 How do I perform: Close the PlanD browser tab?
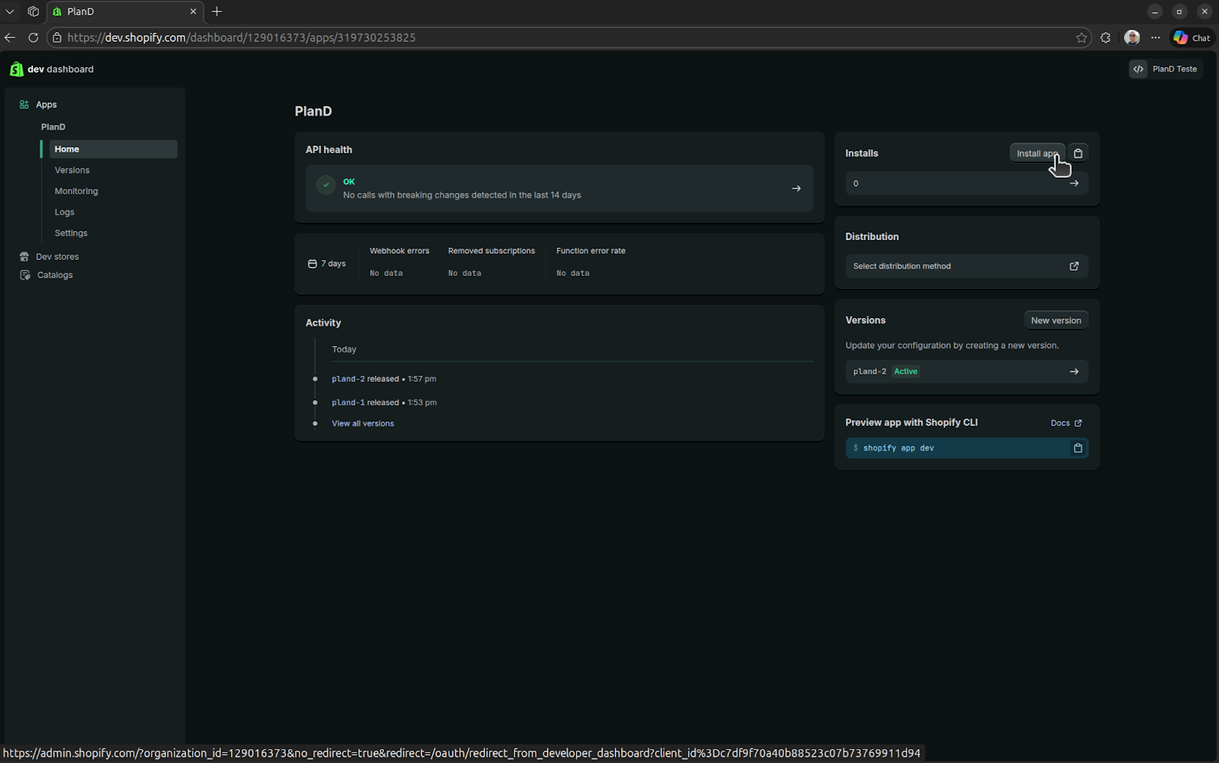(194, 11)
